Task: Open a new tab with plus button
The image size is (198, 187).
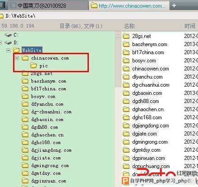Action: tap(174, 5)
